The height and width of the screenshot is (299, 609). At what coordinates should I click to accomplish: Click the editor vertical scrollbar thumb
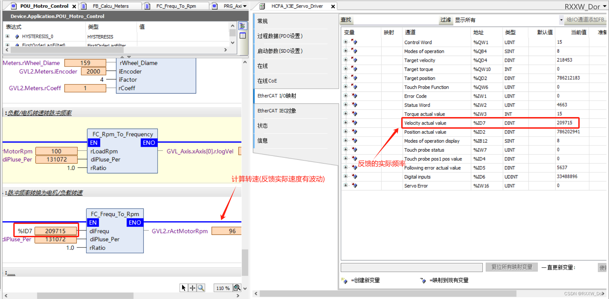(x=245, y=262)
